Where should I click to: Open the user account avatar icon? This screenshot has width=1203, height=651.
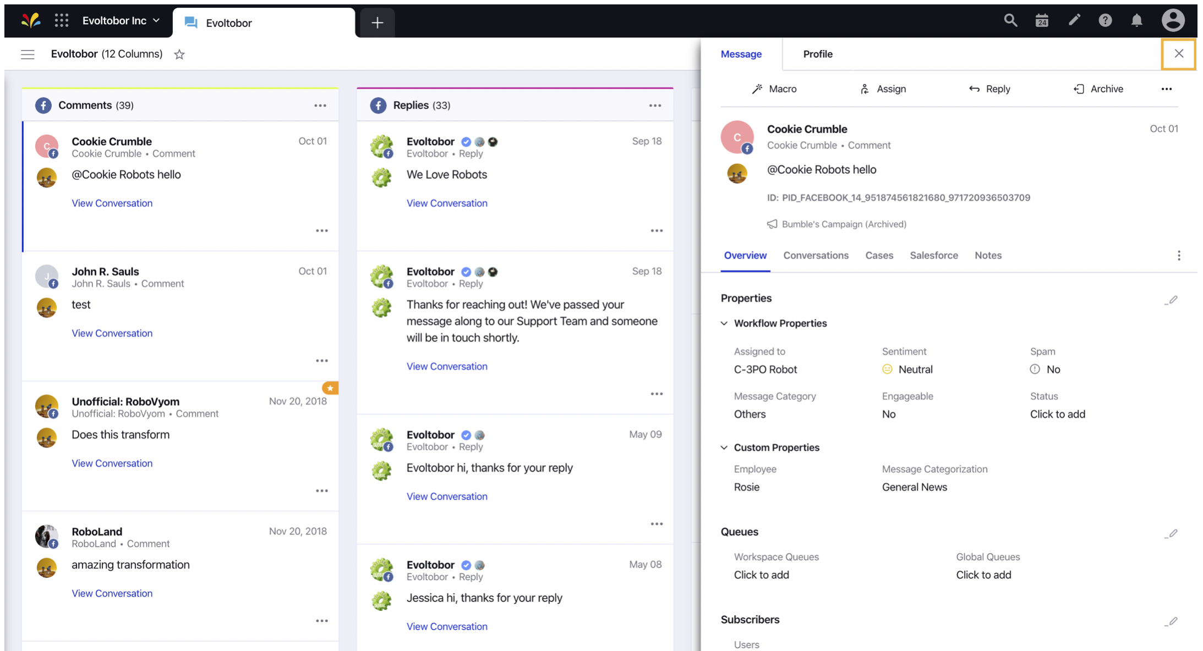(1173, 21)
